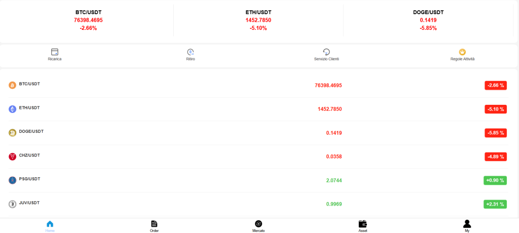Open the Ricarica wallet icon
This screenshot has height=233, width=519.
(x=55, y=52)
